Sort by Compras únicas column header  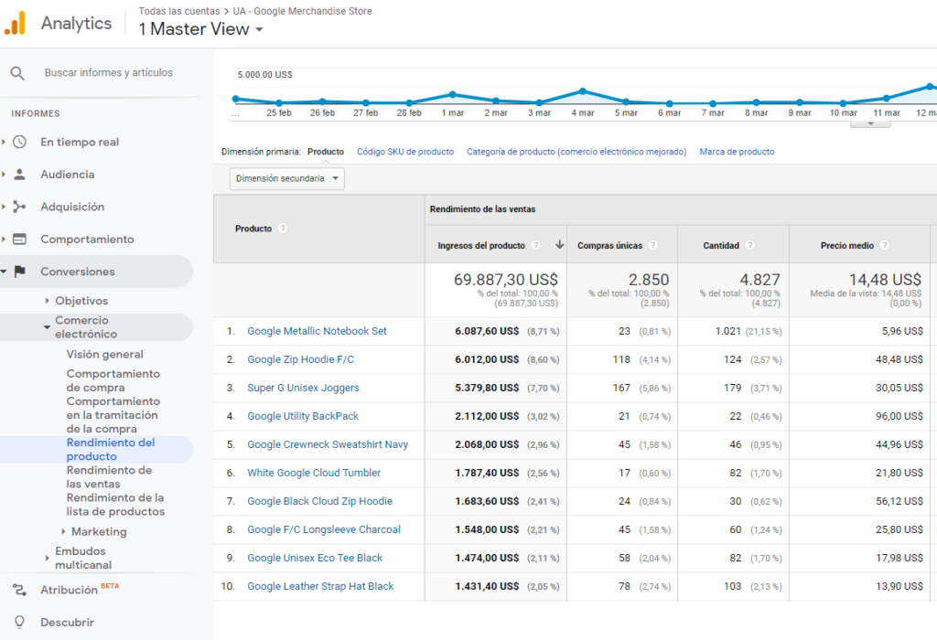pyautogui.click(x=609, y=245)
